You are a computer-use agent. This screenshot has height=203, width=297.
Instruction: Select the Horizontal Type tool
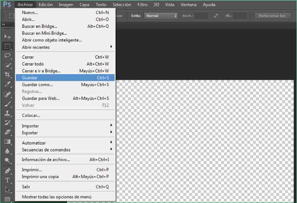[x=7, y=180]
